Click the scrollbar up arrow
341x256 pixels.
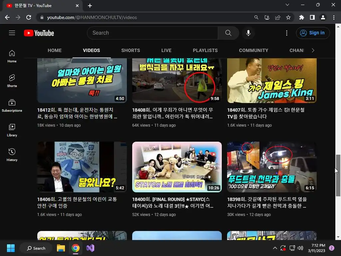click(338, 27)
